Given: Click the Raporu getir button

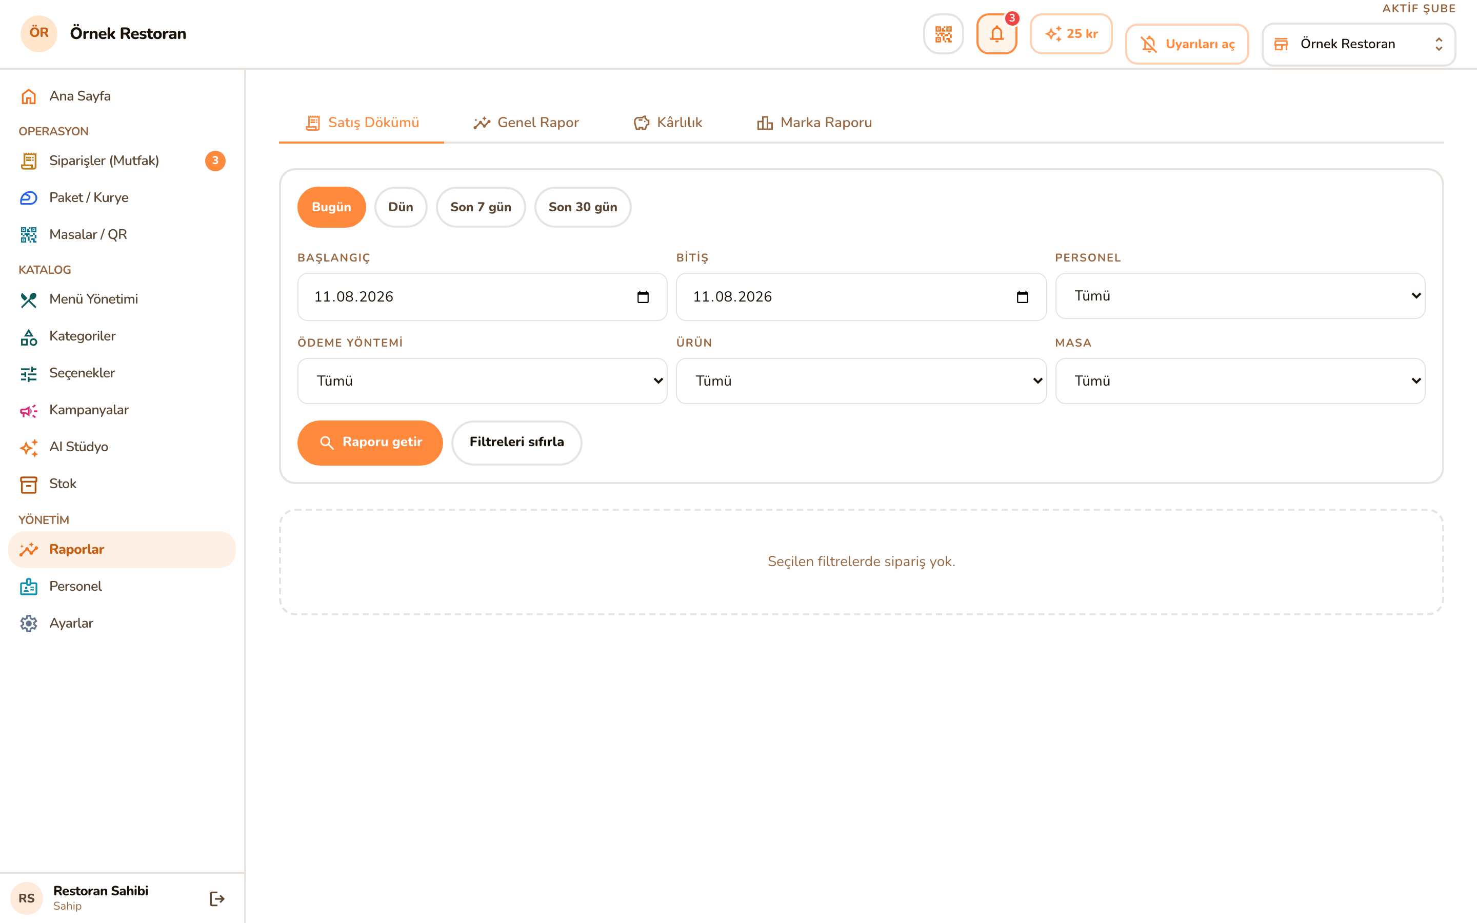Looking at the screenshot, I should (370, 443).
